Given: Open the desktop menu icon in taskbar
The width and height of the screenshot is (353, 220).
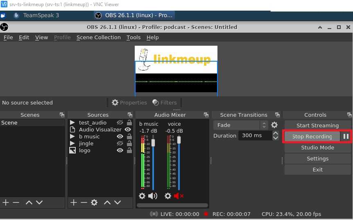Looking at the screenshot, I should [x=3, y=15].
